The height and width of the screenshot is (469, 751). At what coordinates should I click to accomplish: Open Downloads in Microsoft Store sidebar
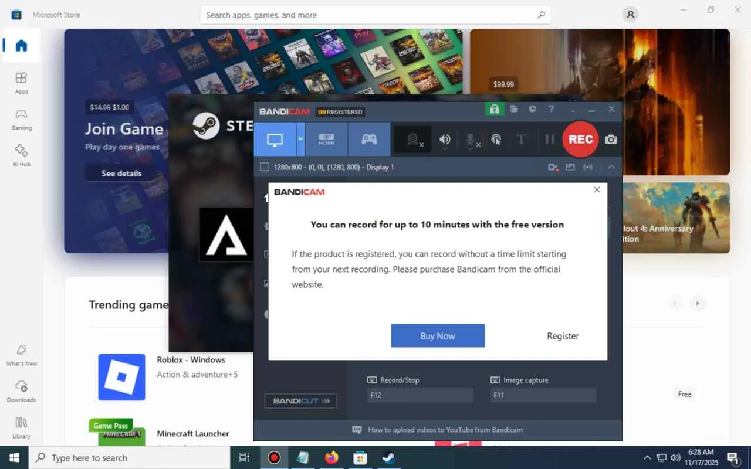click(21, 392)
